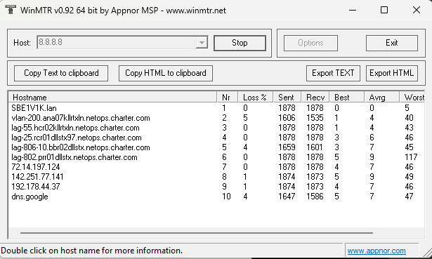Click worst value 49 for 142.251.77.141
432x259 pixels.
(x=409, y=177)
